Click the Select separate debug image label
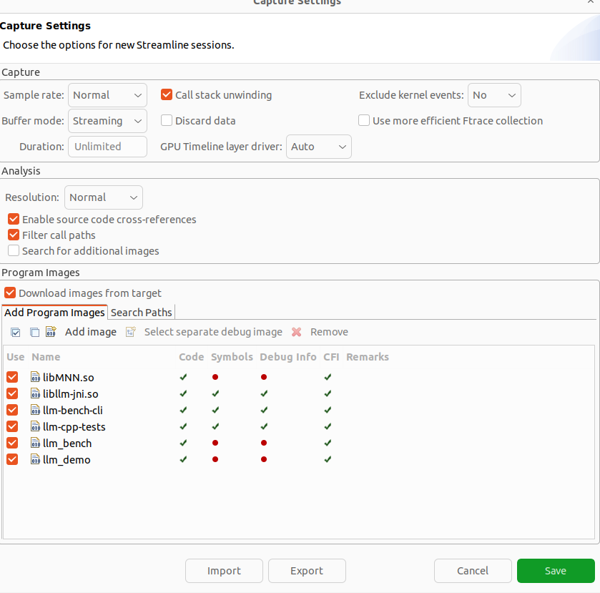The image size is (600, 593). coord(213,332)
